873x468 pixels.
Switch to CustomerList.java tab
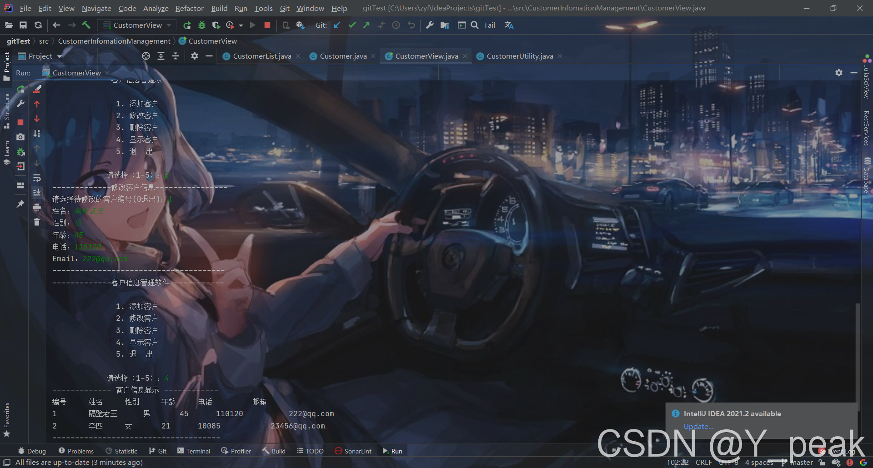click(261, 56)
